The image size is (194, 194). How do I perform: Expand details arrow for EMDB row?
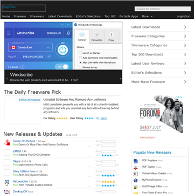pos(89,156)
